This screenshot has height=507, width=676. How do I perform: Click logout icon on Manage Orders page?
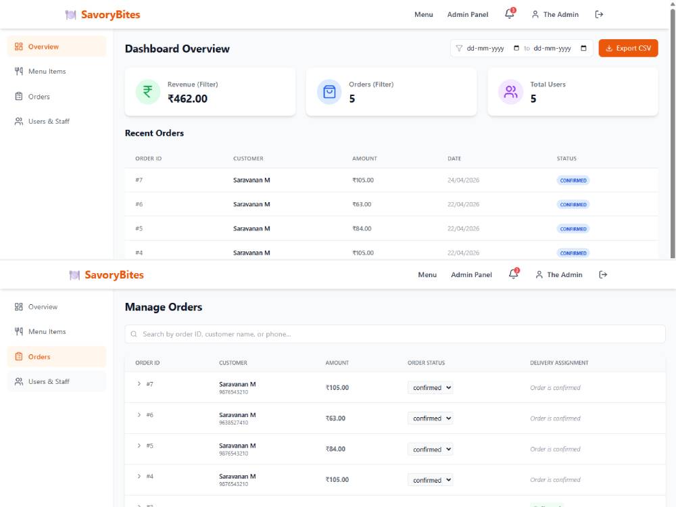point(603,274)
